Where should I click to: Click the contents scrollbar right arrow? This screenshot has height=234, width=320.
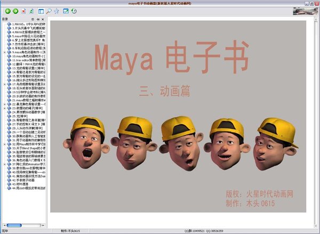pos(43,225)
